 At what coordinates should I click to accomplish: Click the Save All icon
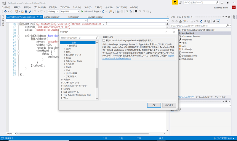click(30, 12)
